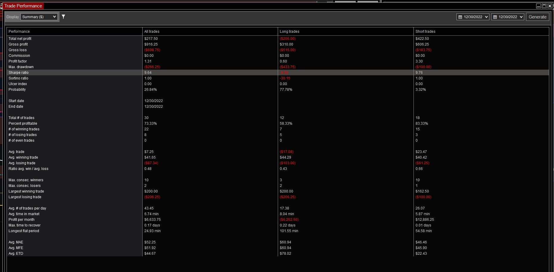Close the Trade Performance window
Image resolution: width=554 pixels, height=272 pixels.
(x=550, y=6)
